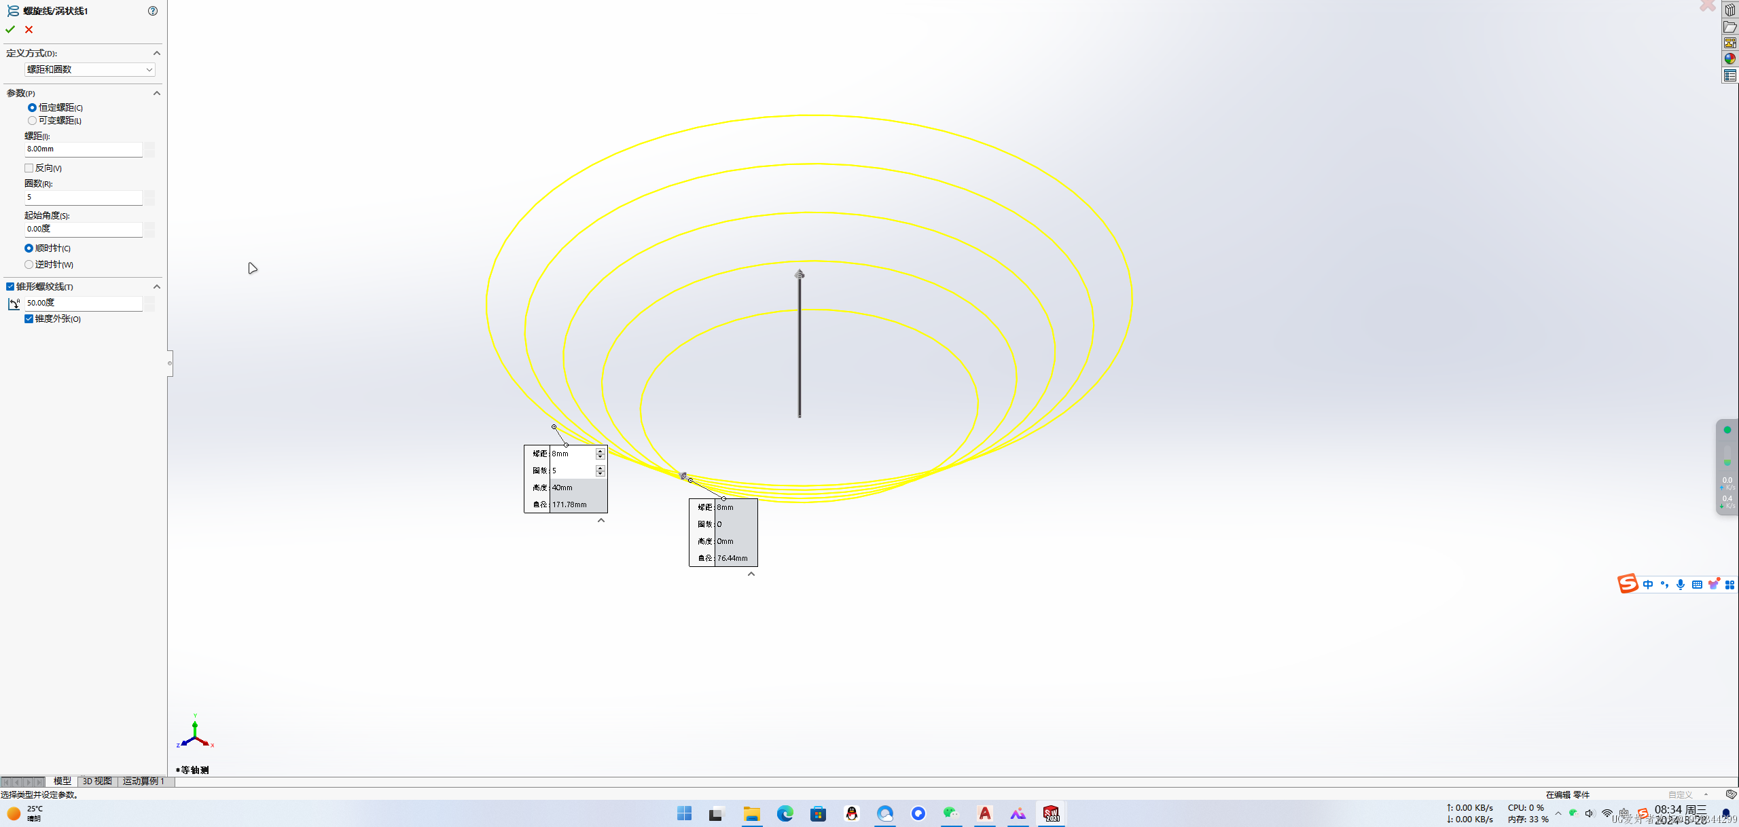Viewport: 1739px width, 827px height.
Task: Click the status bar tag icon at far right
Action: [x=1731, y=794]
